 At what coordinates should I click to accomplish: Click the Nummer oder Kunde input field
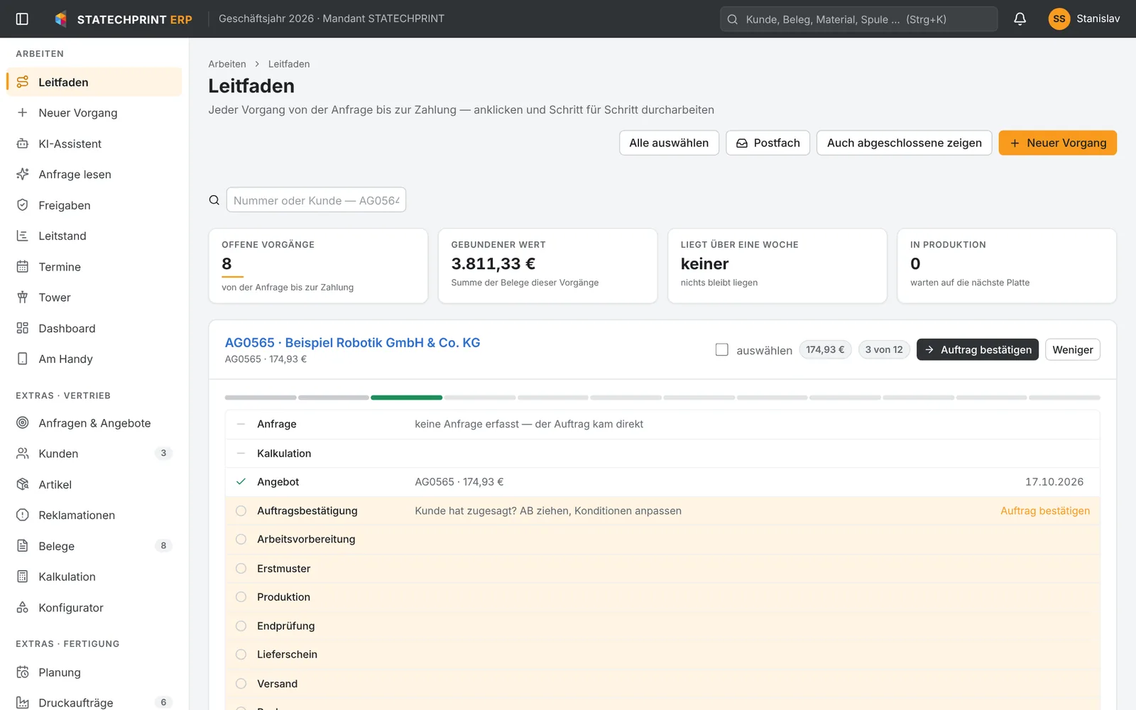tap(316, 200)
